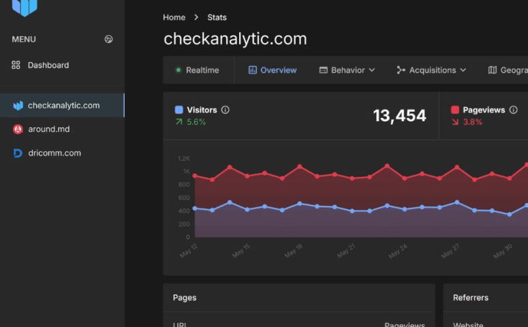Open the Behavior dropdown menu
528x327 pixels.
(x=347, y=70)
